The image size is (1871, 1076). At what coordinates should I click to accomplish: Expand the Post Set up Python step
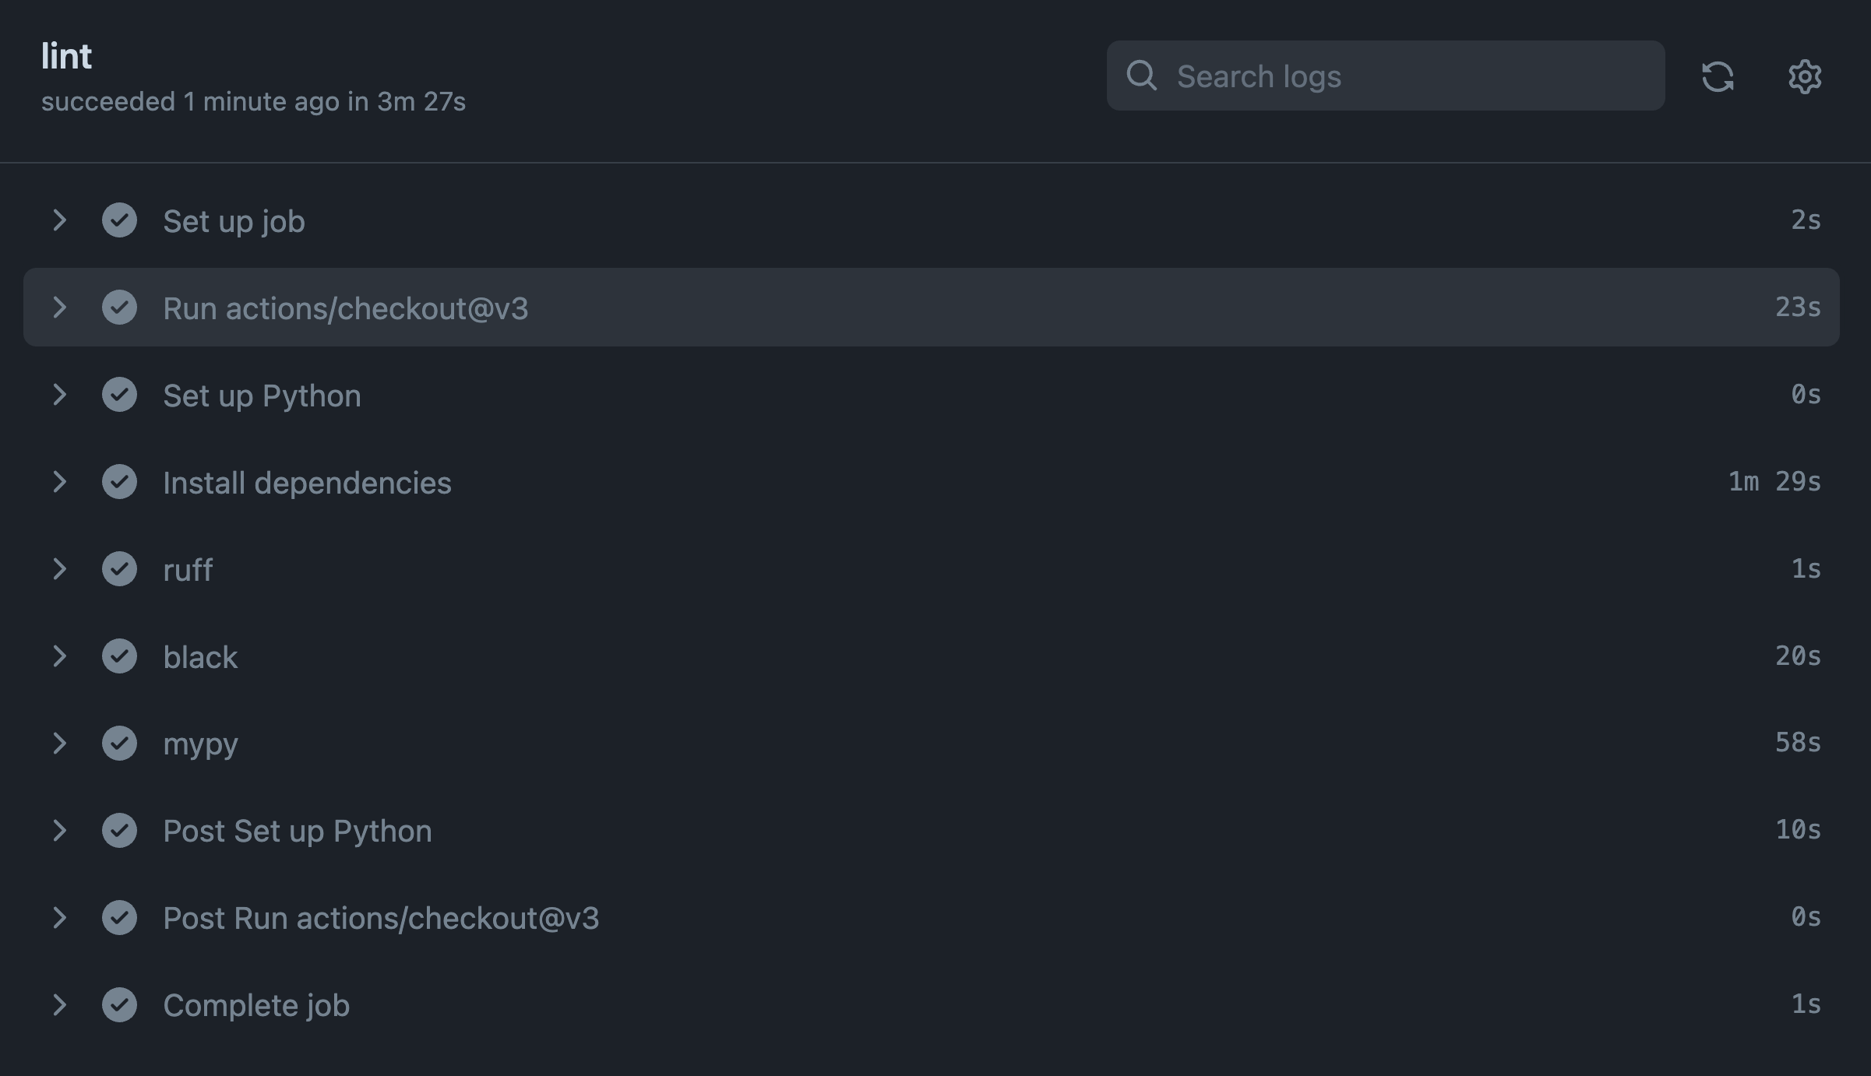[x=61, y=831]
